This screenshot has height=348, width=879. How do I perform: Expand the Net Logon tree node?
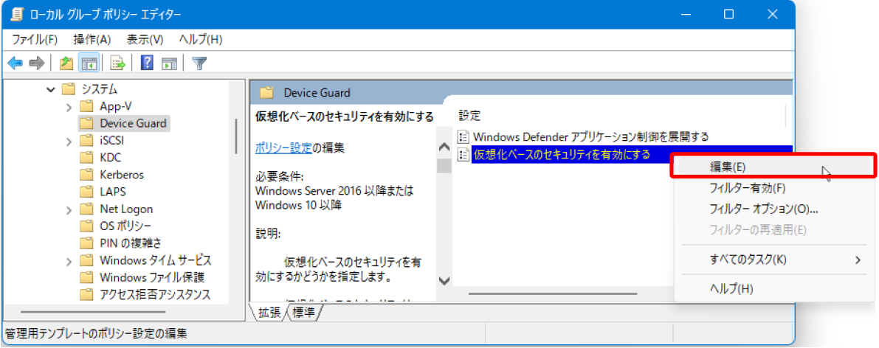coord(69,209)
